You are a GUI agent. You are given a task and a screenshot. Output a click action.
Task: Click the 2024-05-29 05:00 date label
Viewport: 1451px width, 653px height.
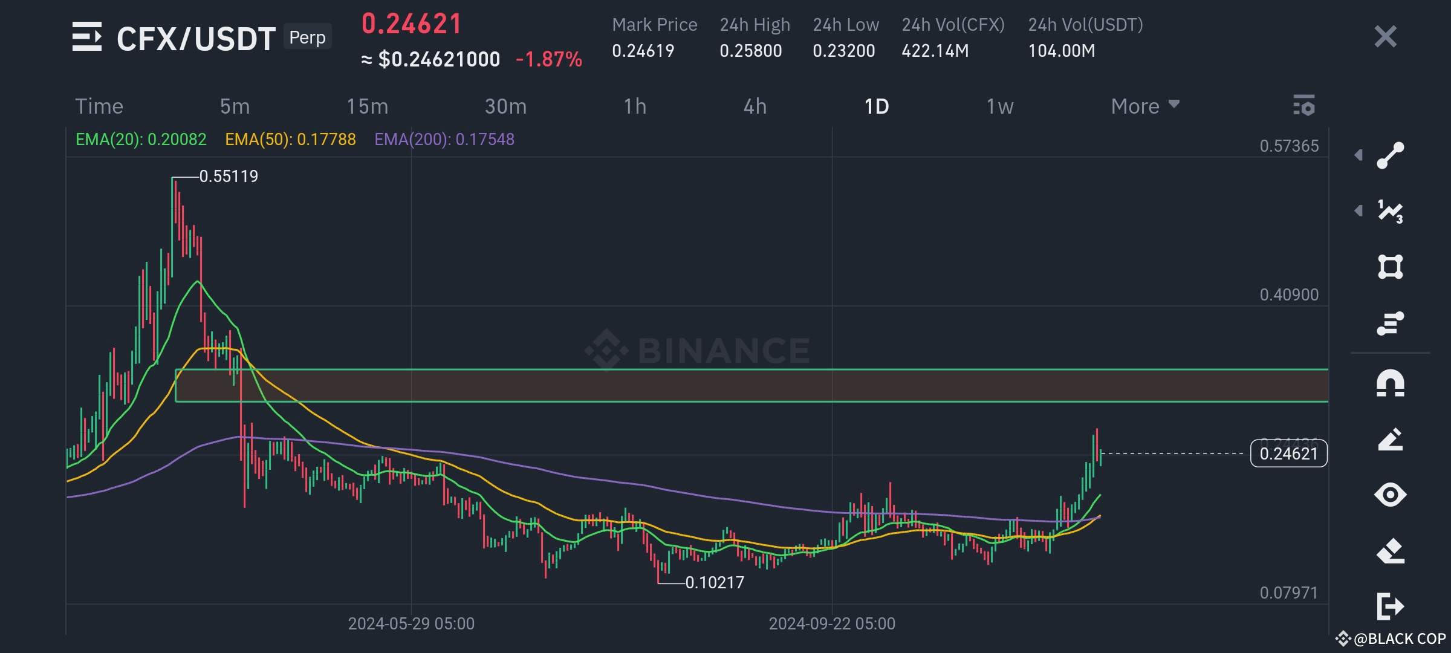(x=411, y=623)
